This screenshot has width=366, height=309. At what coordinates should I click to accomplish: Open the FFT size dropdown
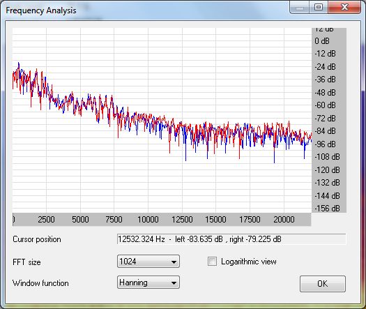tap(148, 262)
